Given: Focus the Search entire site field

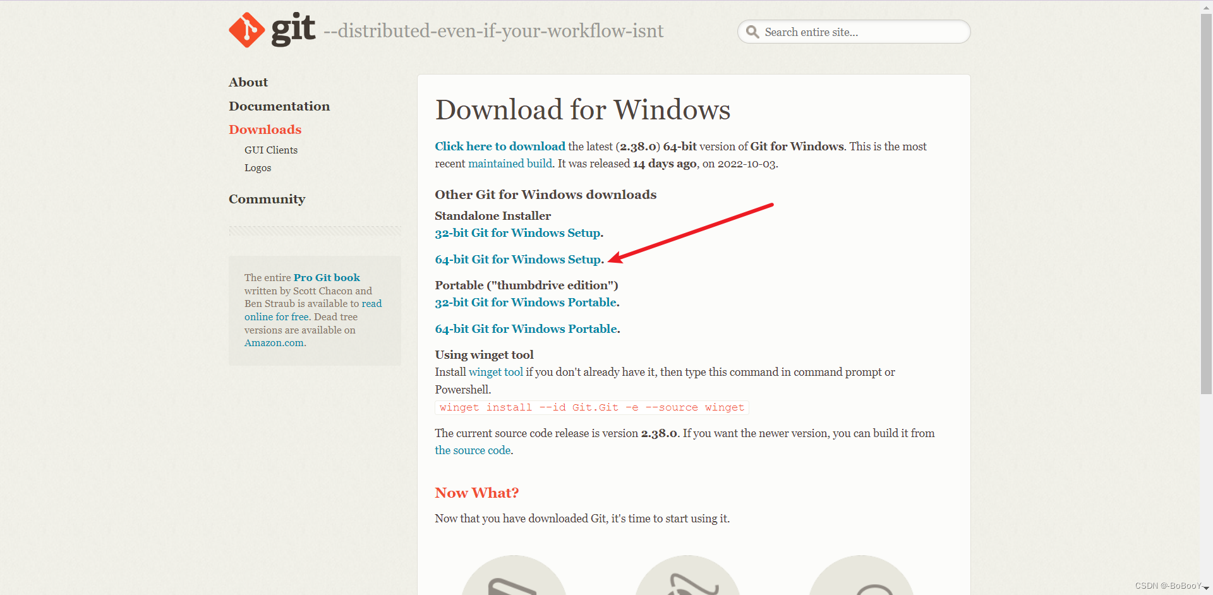Looking at the screenshot, I should pyautogui.click(x=854, y=32).
